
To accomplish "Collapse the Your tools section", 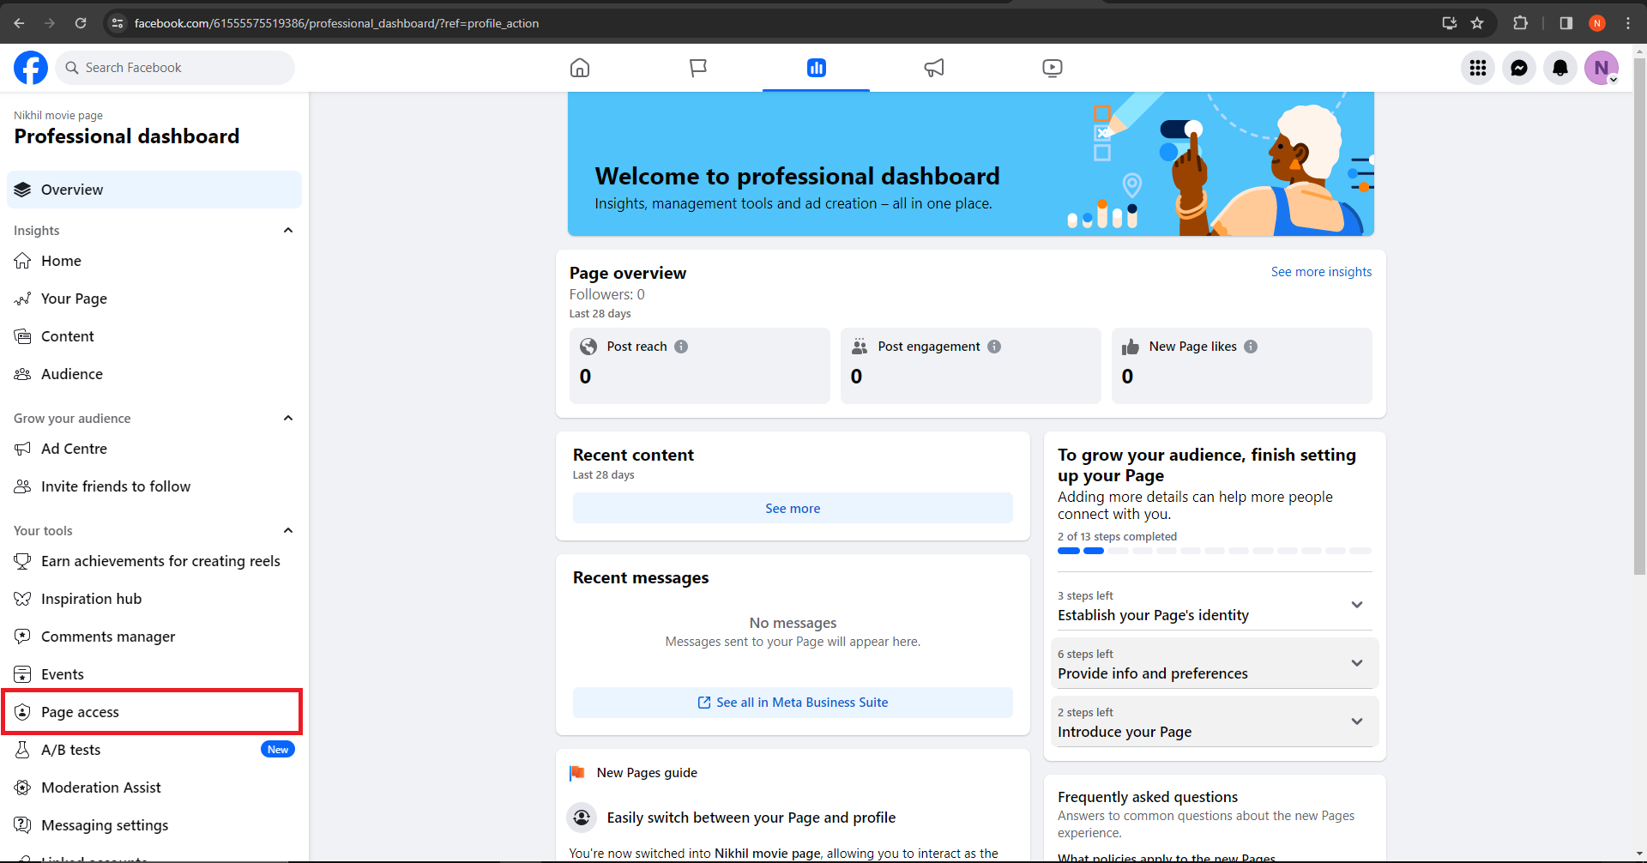I will [288, 530].
